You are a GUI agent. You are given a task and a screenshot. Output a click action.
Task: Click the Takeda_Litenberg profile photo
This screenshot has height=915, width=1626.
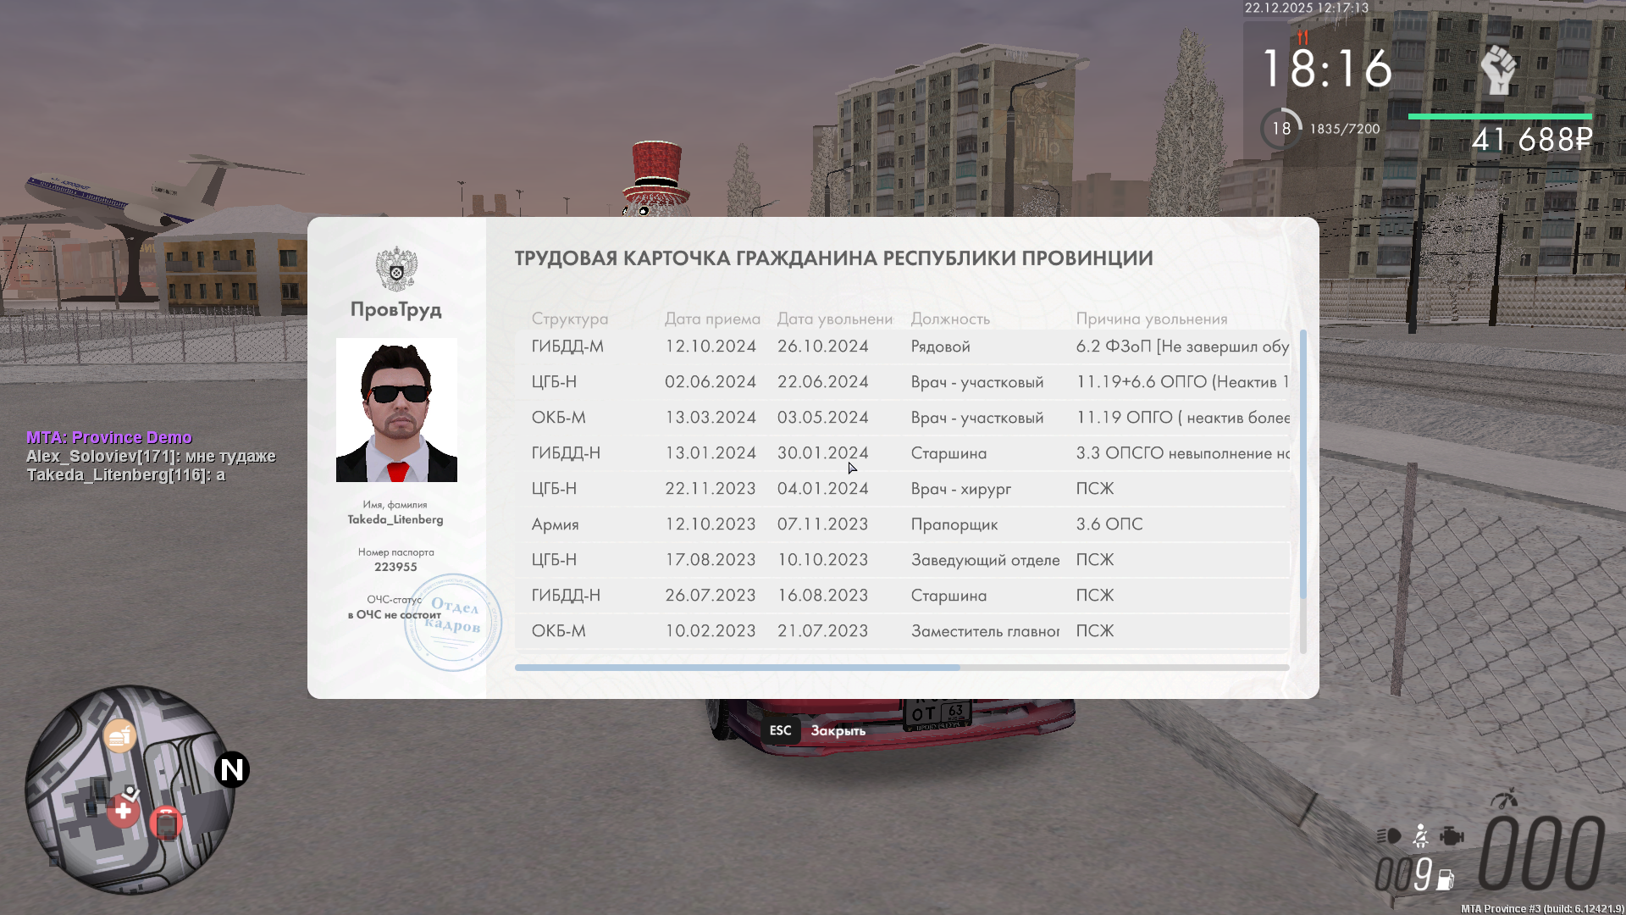click(396, 410)
